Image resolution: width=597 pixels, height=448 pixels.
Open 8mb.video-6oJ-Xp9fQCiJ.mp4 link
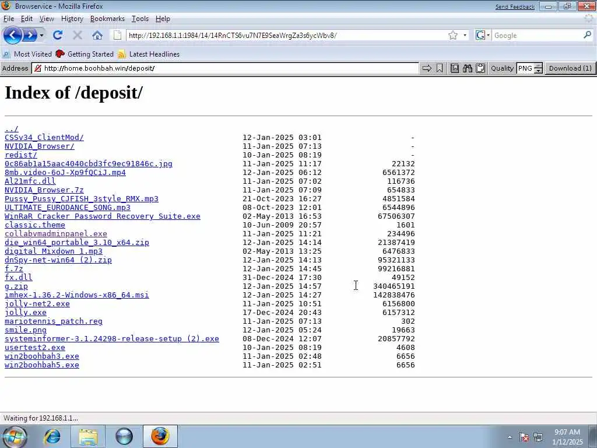pos(65,173)
